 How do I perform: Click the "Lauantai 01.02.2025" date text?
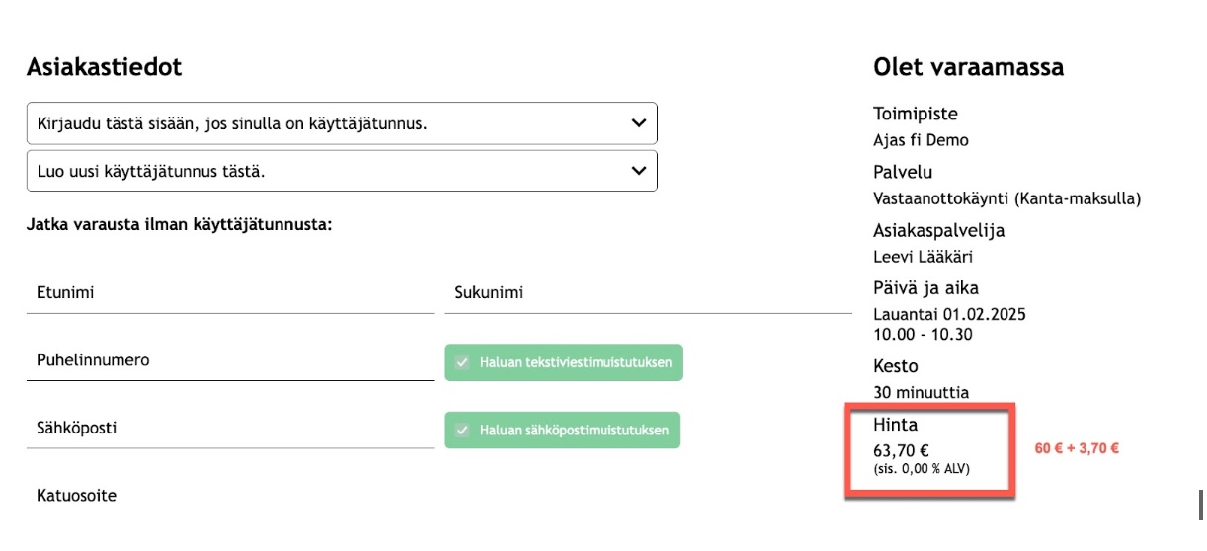pos(950,315)
